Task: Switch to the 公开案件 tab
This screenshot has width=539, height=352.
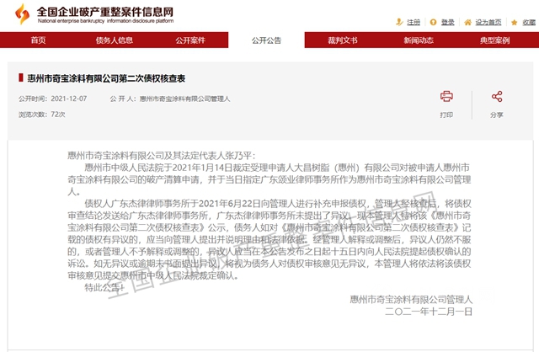Action: pos(190,40)
